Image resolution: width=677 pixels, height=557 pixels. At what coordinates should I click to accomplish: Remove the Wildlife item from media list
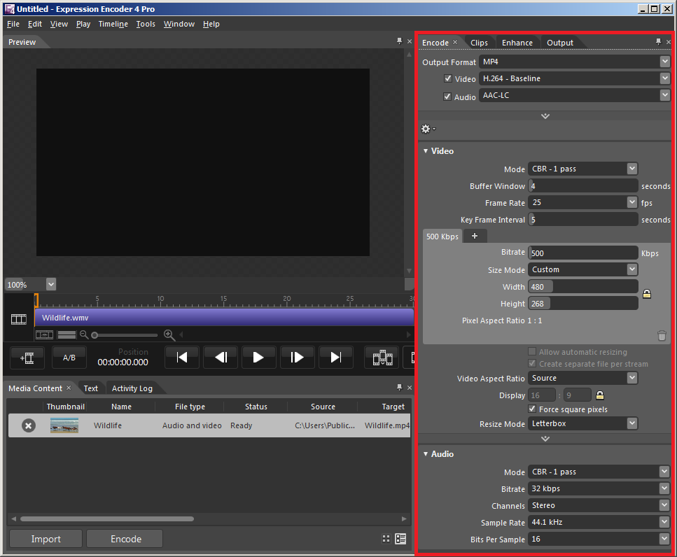pyautogui.click(x=28, y=425)
